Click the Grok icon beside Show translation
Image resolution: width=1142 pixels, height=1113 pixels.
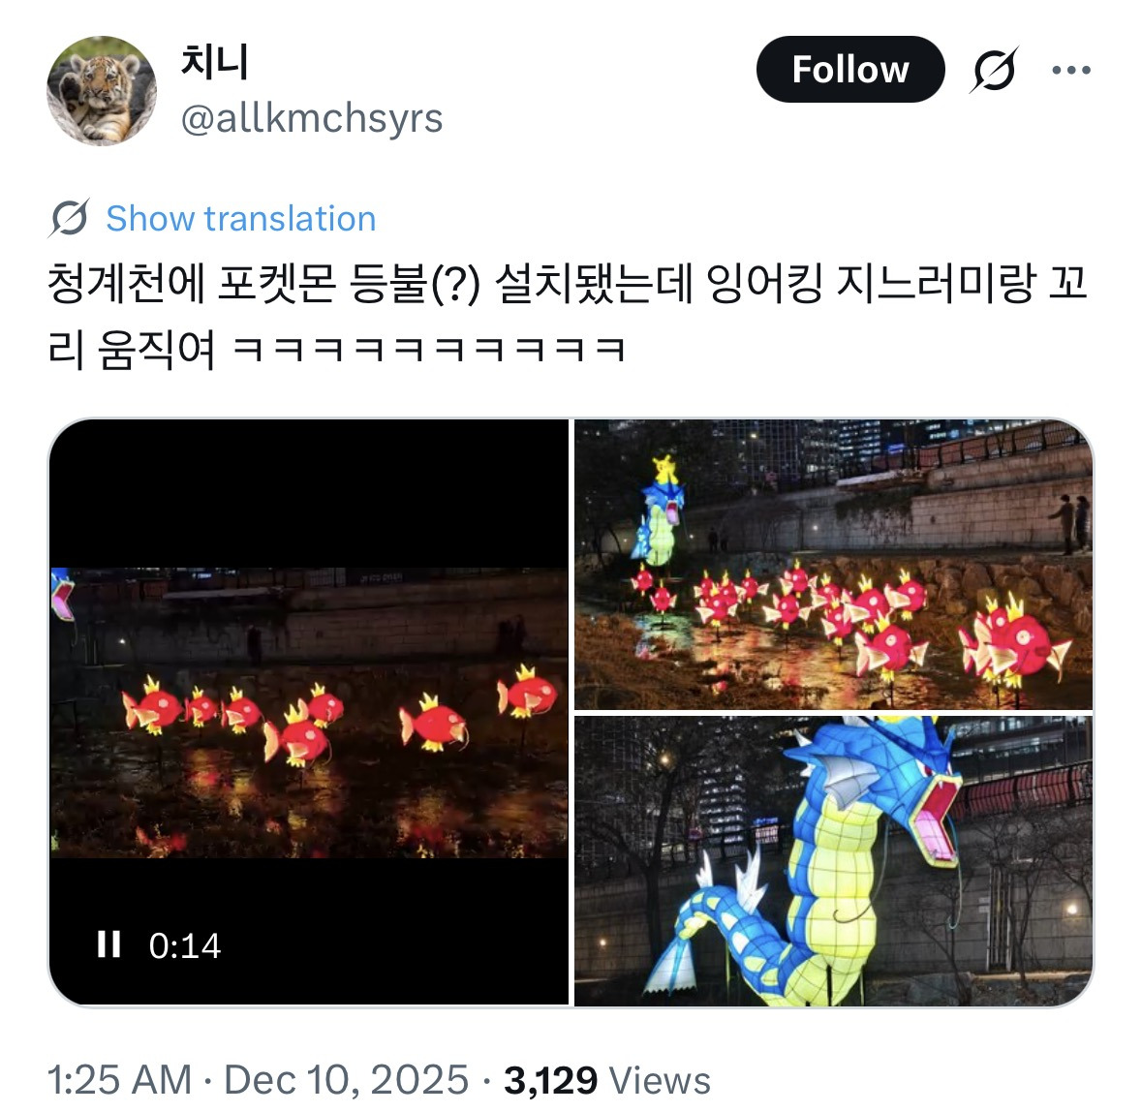70,218
